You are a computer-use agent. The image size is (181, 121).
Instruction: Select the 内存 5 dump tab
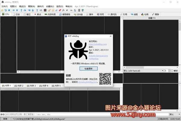click(56, 86)
